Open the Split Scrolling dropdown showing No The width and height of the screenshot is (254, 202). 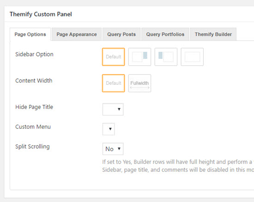pos(113,149)
